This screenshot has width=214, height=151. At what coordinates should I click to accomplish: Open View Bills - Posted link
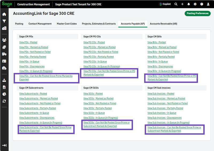point(156,42)
